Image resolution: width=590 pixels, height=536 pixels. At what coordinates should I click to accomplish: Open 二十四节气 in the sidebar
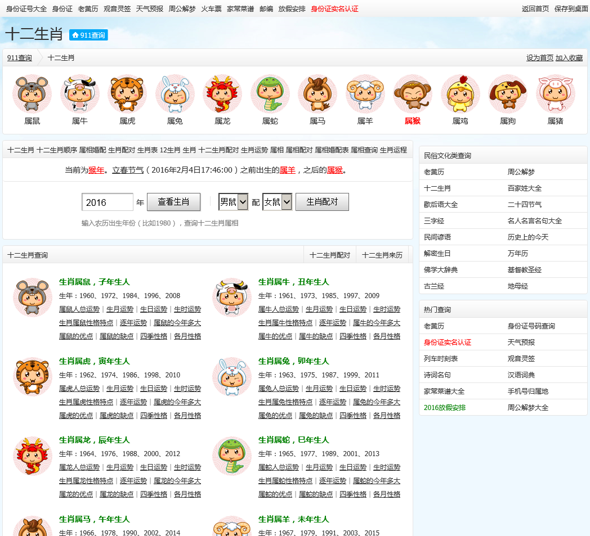point(524,205)
